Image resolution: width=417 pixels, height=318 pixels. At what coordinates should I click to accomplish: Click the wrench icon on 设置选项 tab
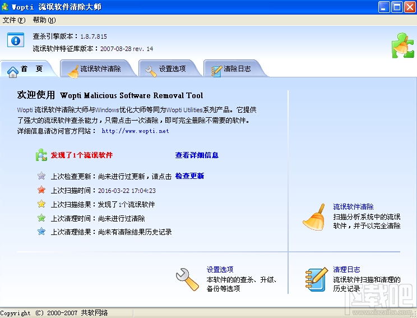[x=151, y=71]
